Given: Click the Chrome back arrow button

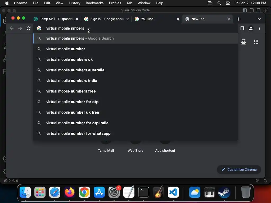Looking at the screenshot, I should (x=12, y=28).
